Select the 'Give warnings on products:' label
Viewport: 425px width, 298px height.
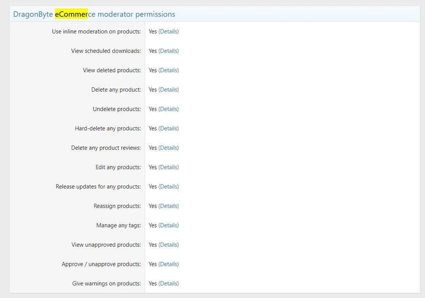click(107, 284)
